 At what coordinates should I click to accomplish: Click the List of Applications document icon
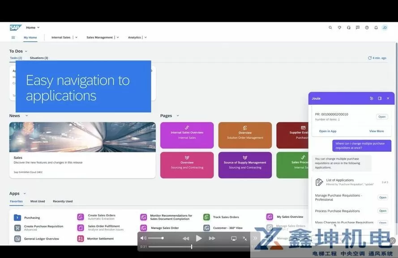tap(319, 182)
